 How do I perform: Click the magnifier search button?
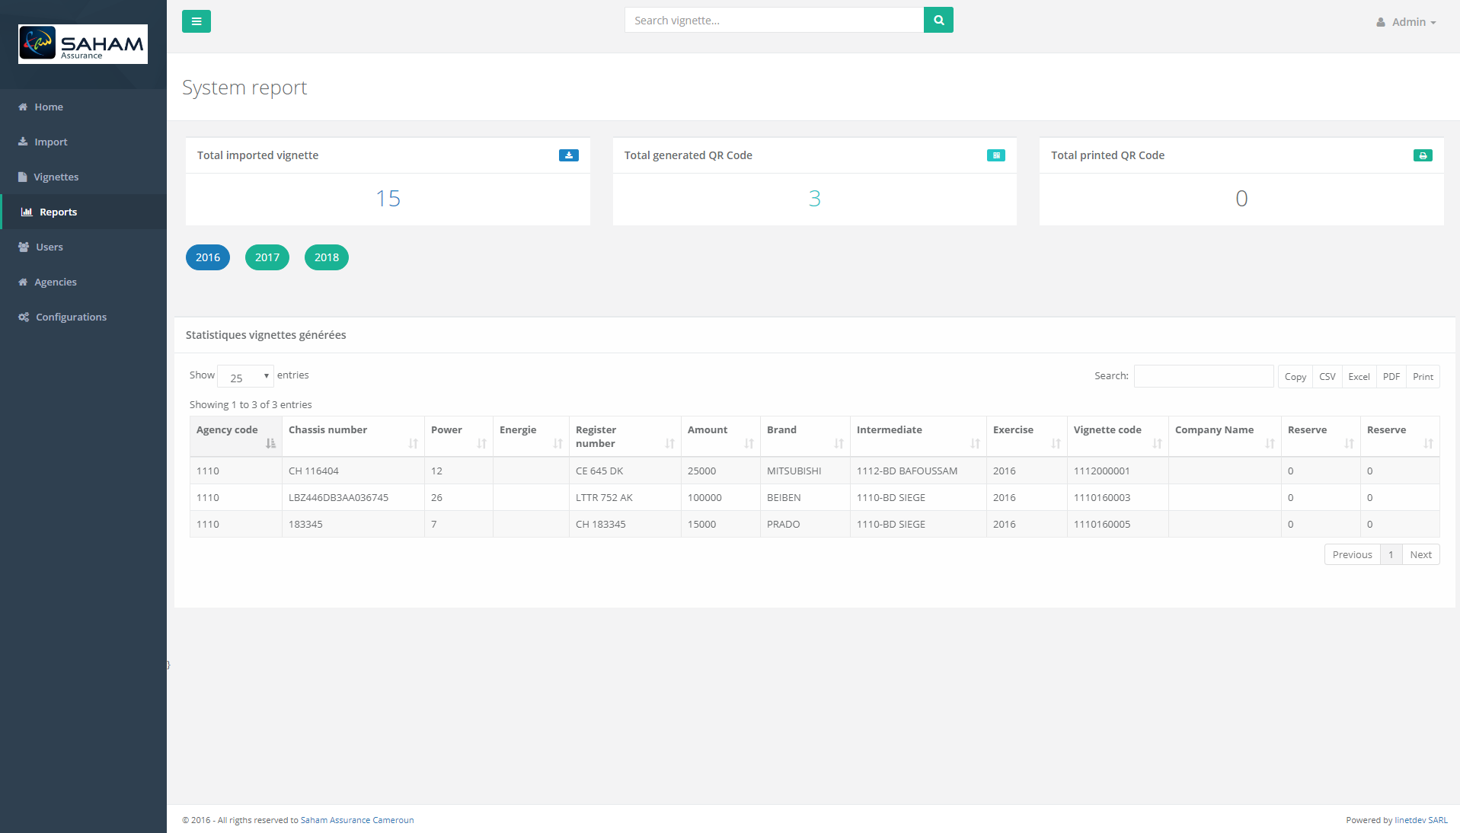click(938, 21)
